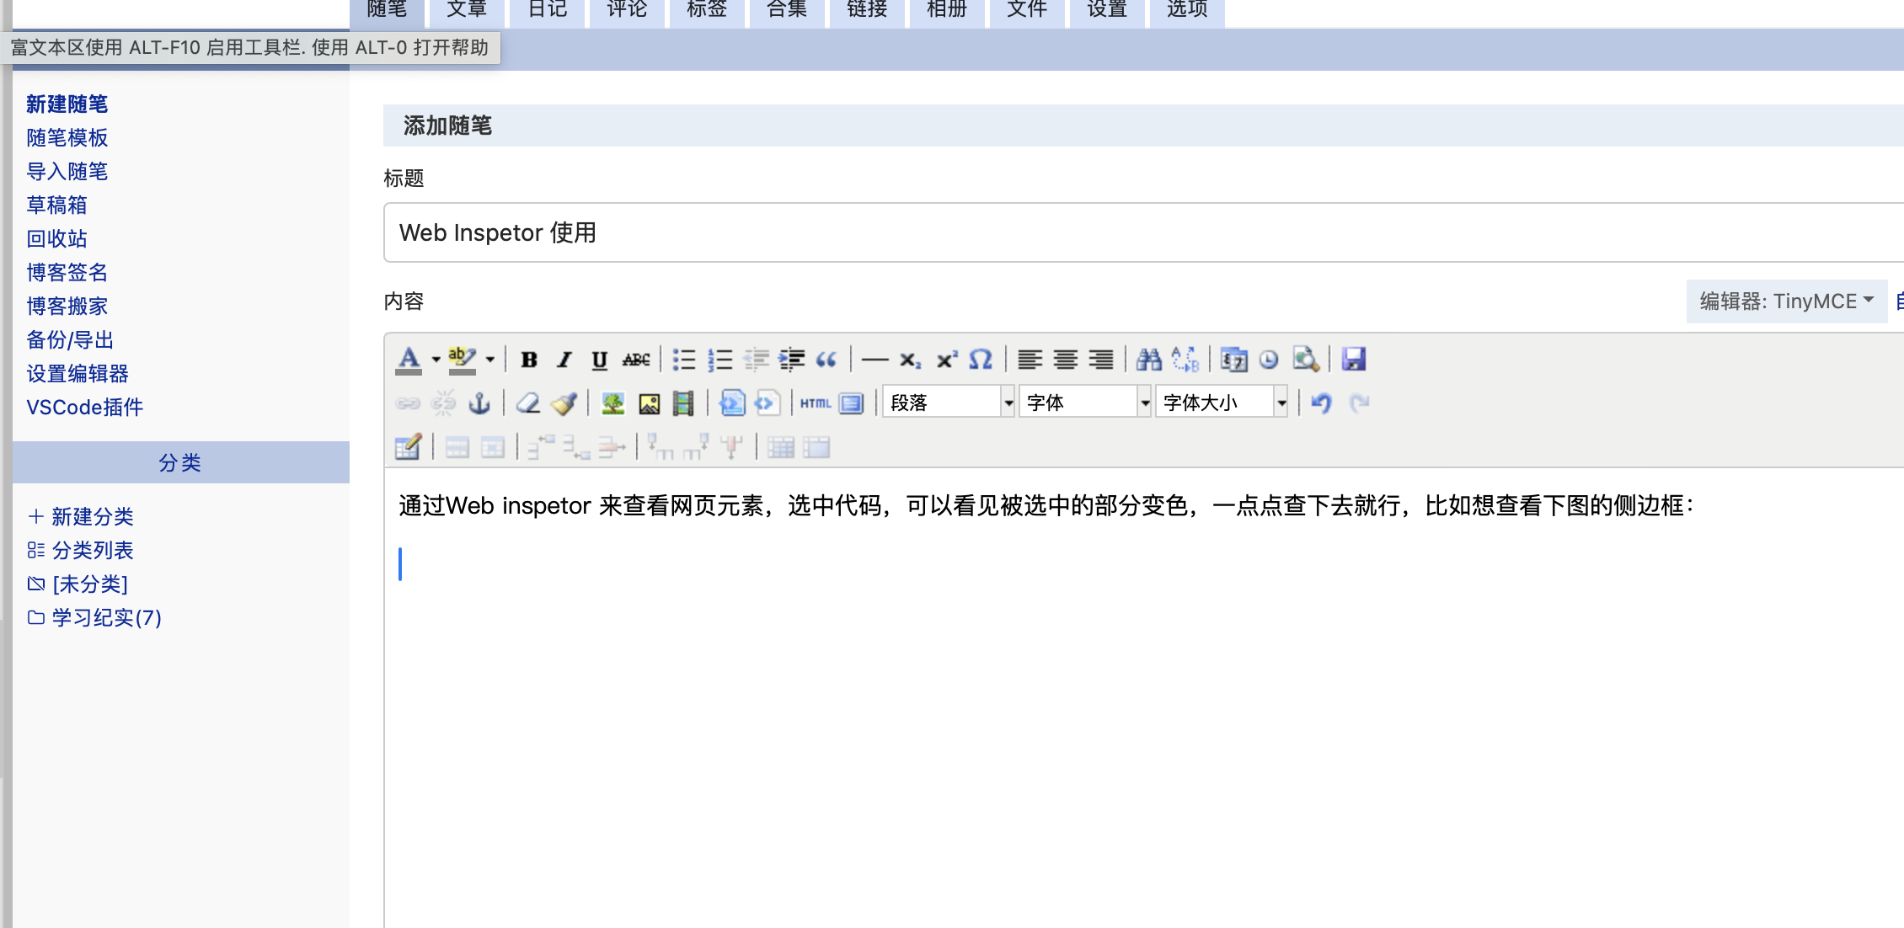Viewport: 1904px width, 928px height.
Task: Expand the 编辑器: TinyMCE editor selector
Action: (x=1786, y=301)
